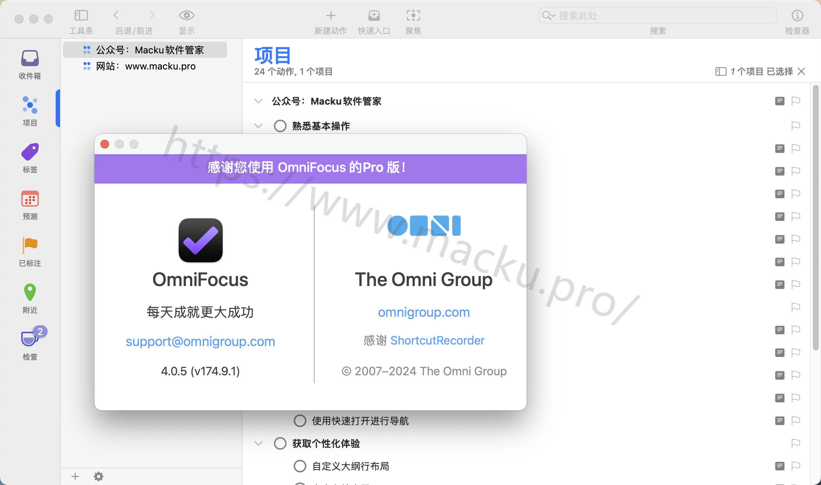Add a new action (新建动作)

tap(331, 15)
